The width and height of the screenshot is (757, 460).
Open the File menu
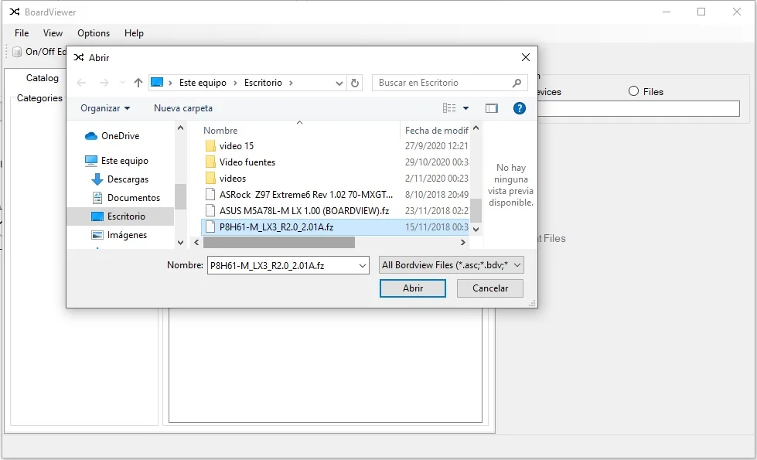click(22, 33)
